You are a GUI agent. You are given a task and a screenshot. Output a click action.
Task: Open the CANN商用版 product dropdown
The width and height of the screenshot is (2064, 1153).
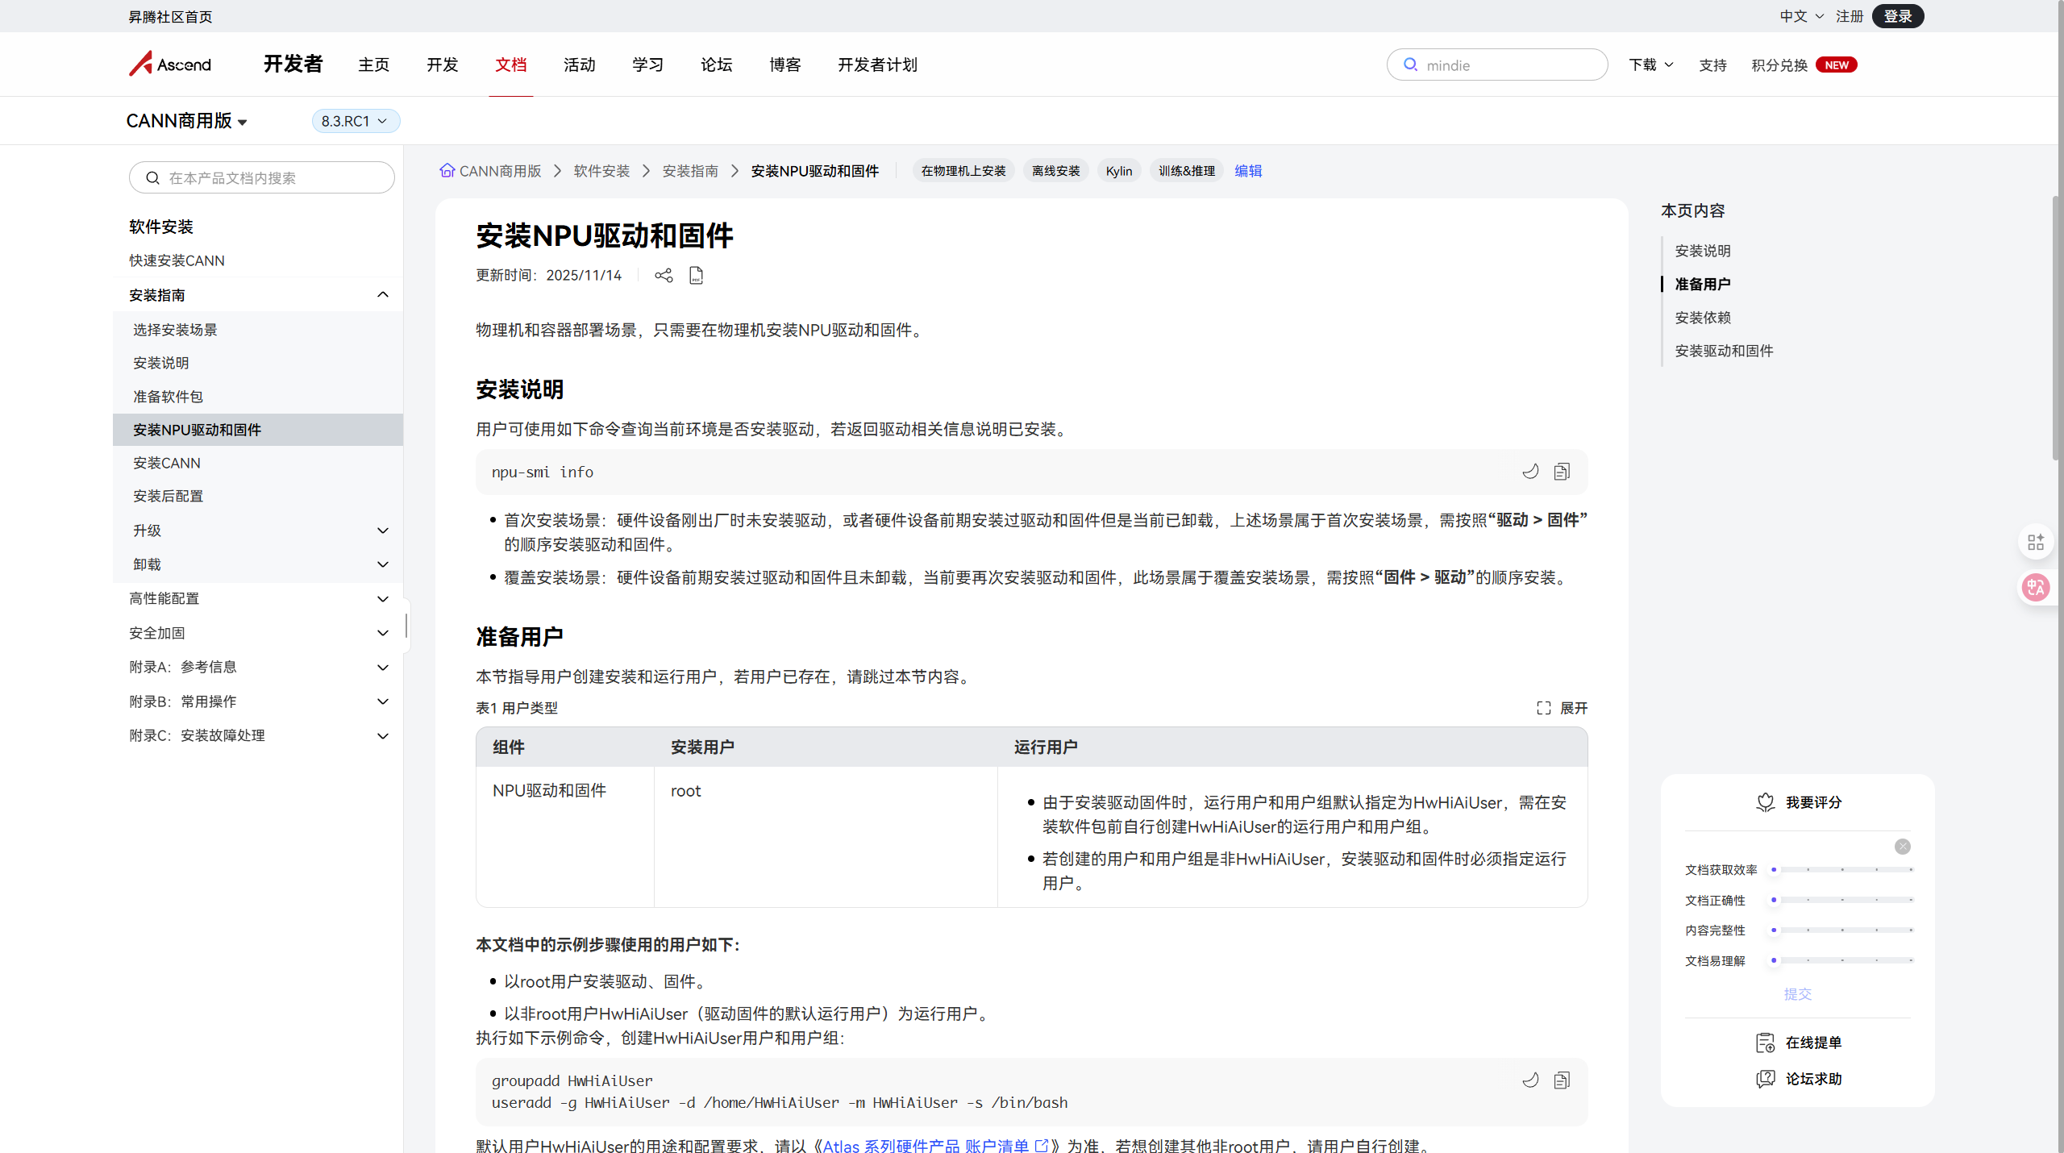pyautogui.click(x=186, y=121)
